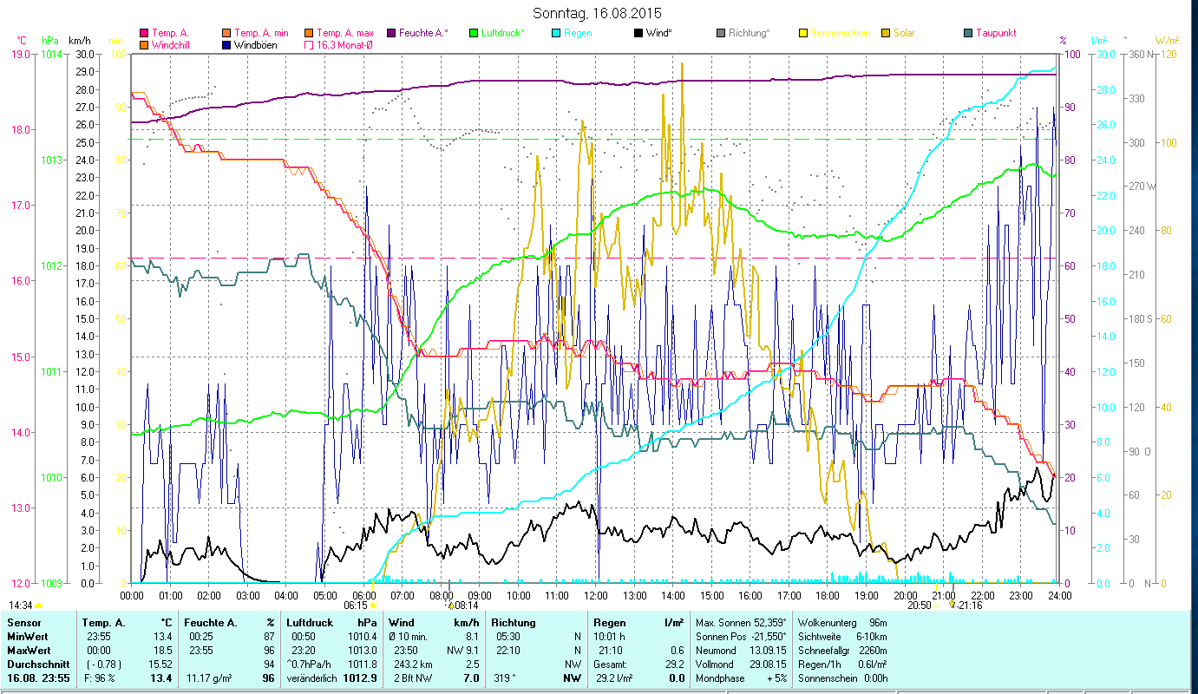Image resolution: width=1198 pixels, height=694 pixels.
Task: Click the Solar legend swatch
Action: coord(886,33)
